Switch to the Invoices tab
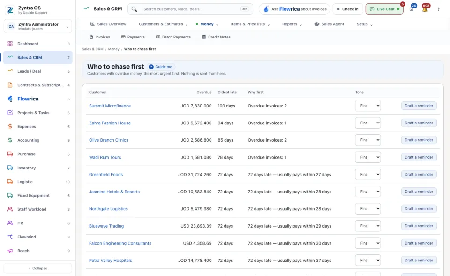450x276 pixels. pyautogui.click(x=99, y=37)
